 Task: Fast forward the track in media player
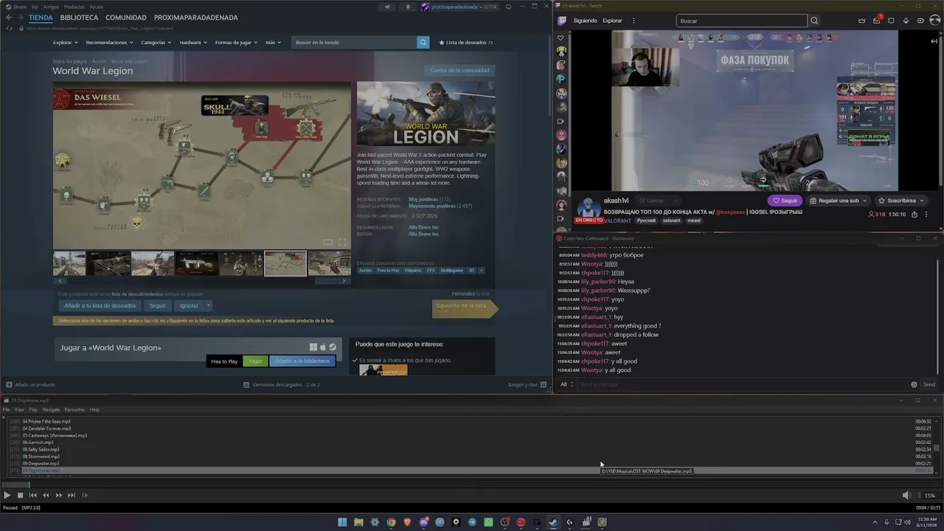tap(59, 496)
